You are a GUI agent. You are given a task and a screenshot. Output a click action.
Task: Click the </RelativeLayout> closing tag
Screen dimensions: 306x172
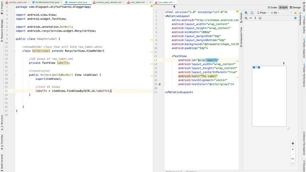coord(179,92)
